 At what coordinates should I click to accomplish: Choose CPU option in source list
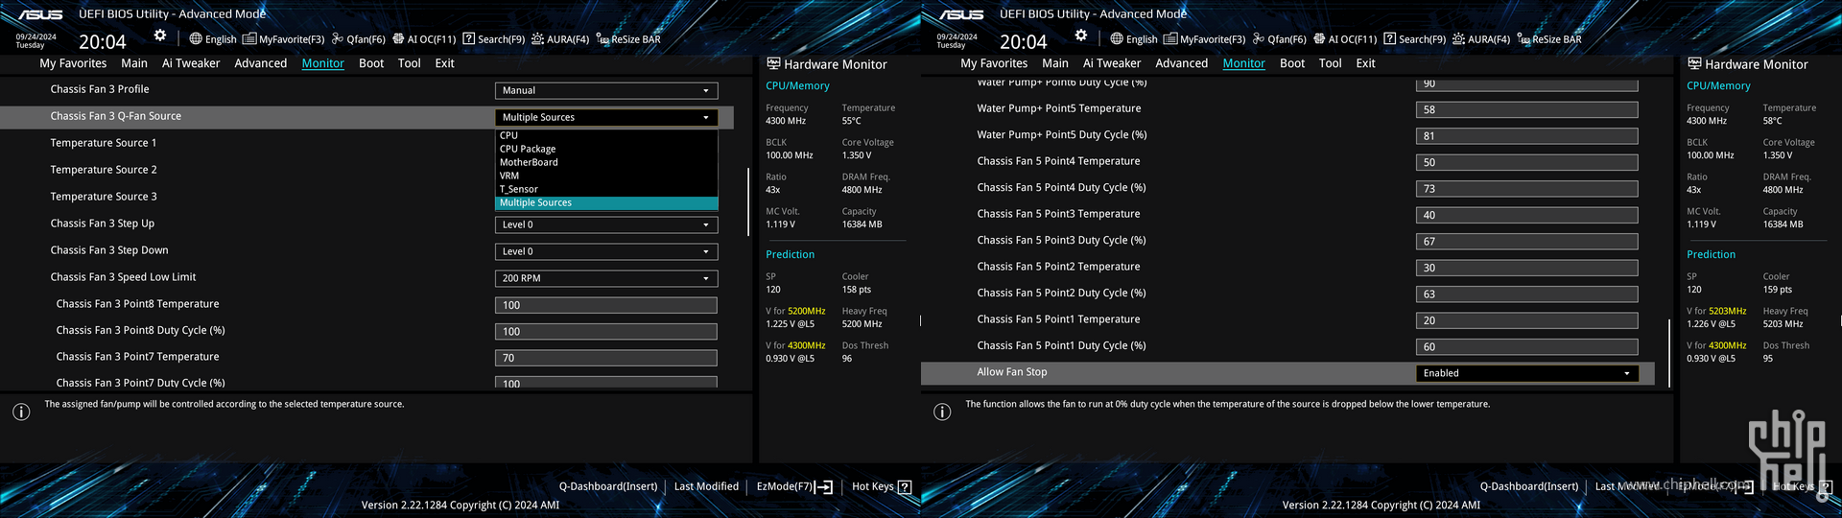pos(606,135)
